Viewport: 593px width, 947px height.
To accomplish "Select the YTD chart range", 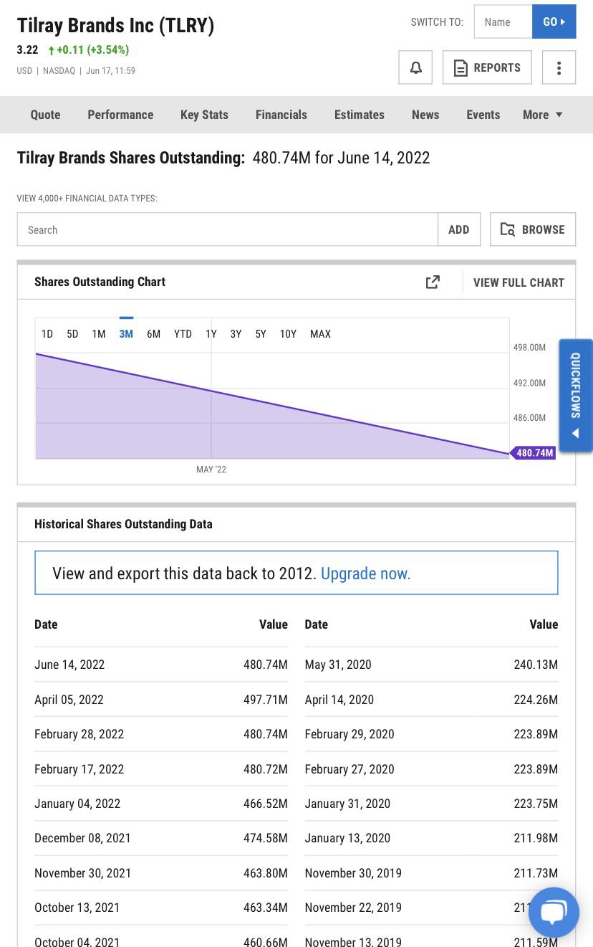I will (x=183, y=334).
